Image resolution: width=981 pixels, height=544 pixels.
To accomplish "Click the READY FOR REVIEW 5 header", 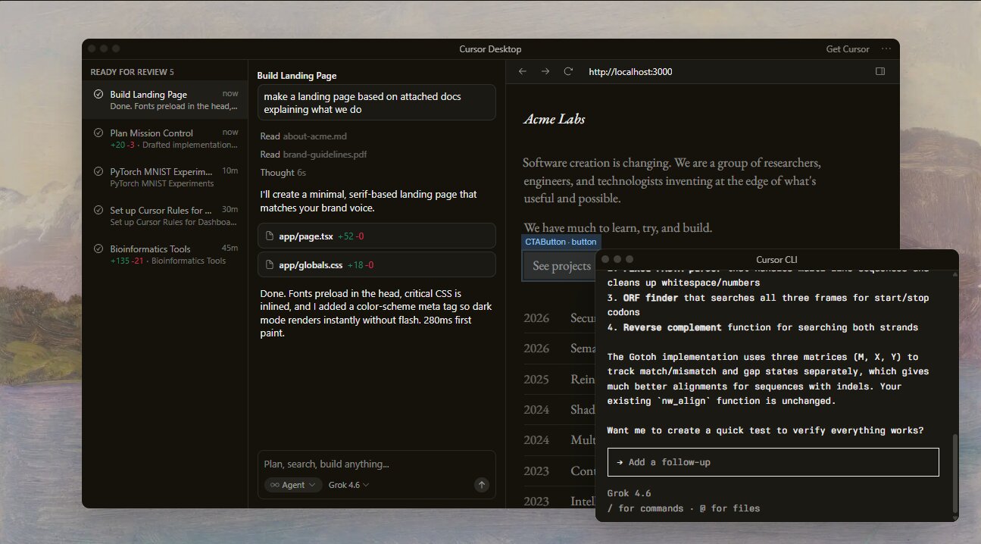I will (x=132, y=72).
